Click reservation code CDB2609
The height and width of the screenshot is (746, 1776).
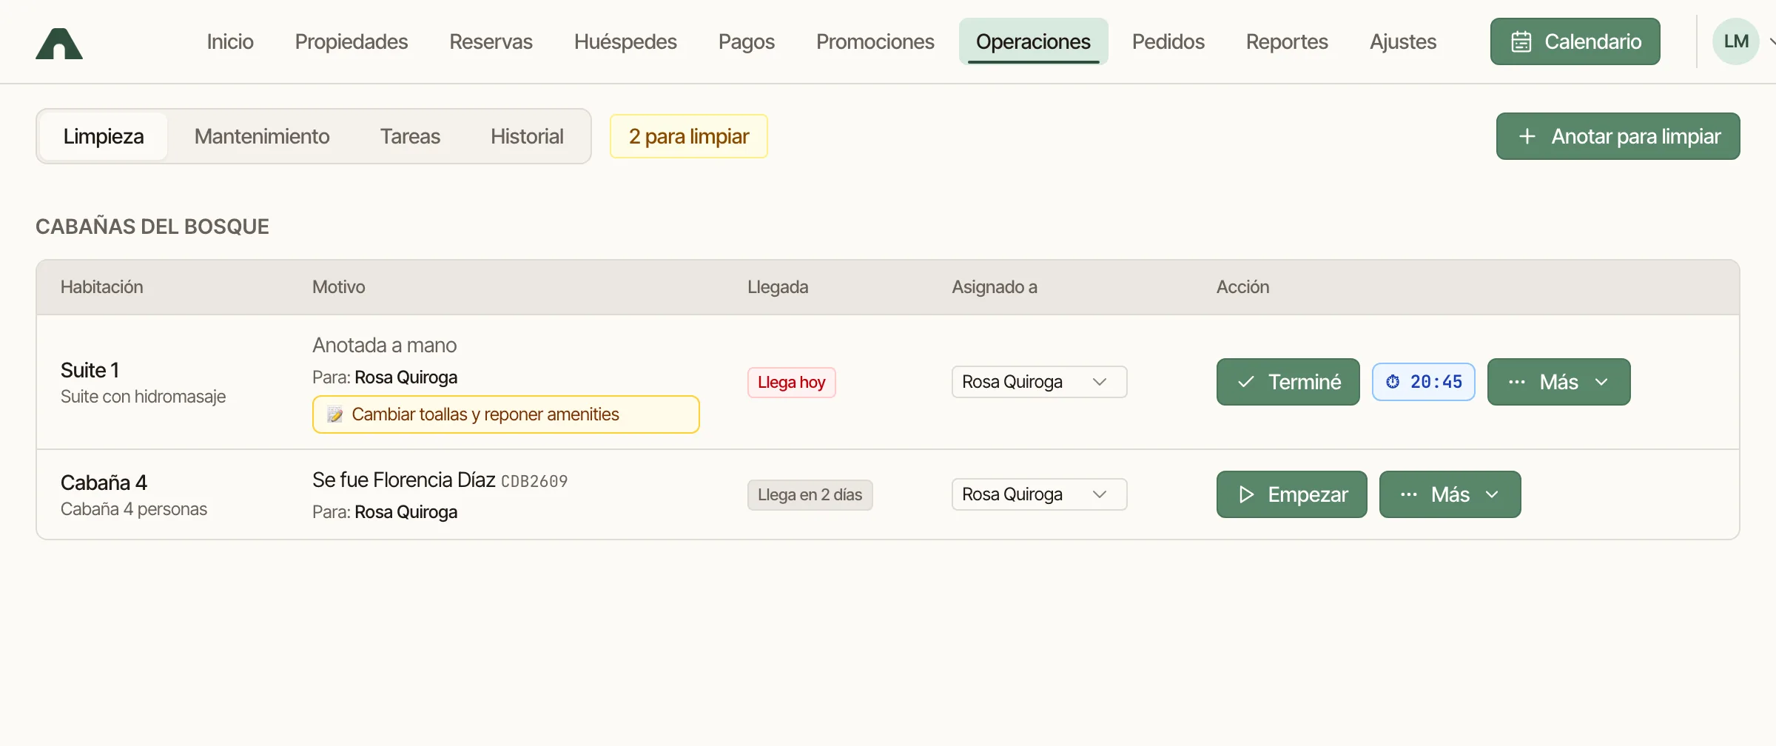click(534, 481)
